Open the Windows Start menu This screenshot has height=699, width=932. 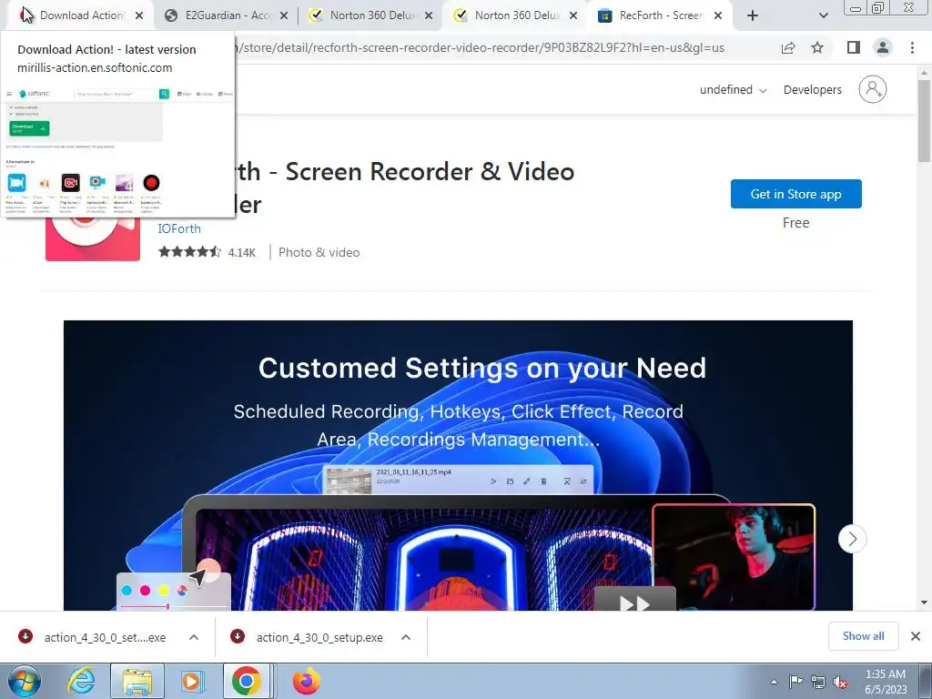click(x=25, y=682)
